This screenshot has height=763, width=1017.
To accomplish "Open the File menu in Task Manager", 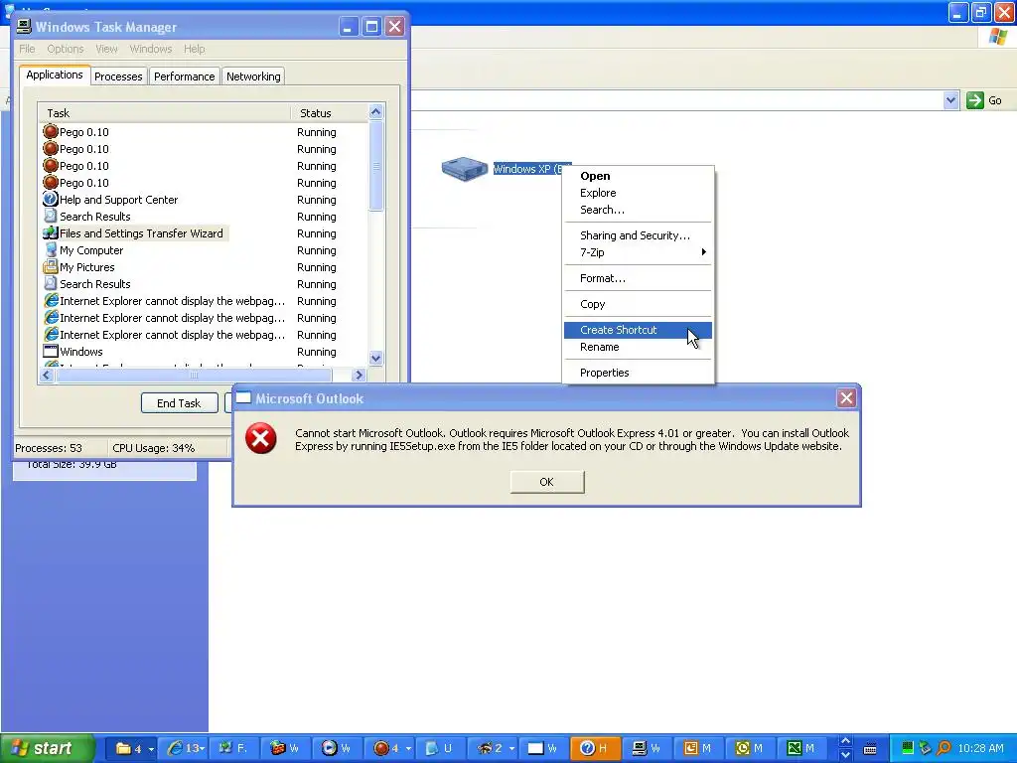I will [x=27, y=49].
